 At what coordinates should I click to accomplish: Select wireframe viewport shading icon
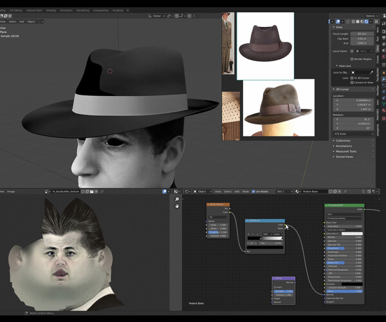[x=353, y=22]
